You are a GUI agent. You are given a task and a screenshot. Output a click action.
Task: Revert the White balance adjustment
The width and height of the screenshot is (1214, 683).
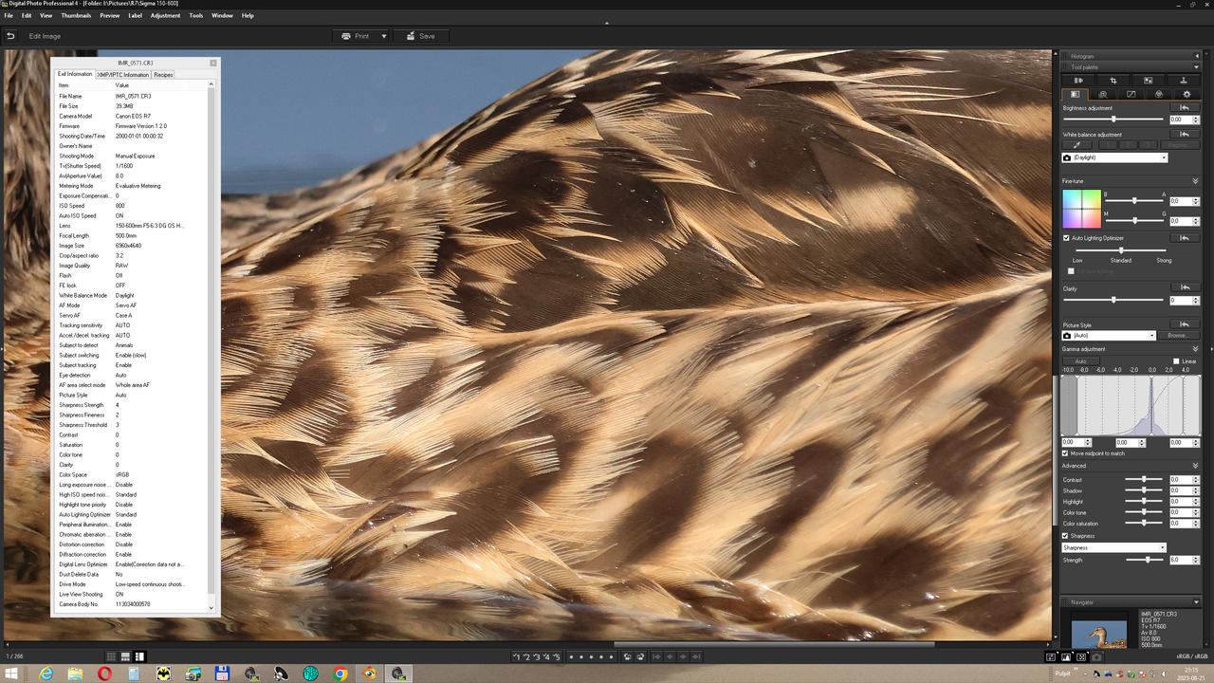pyautogui.click(x=1184, y=135)
